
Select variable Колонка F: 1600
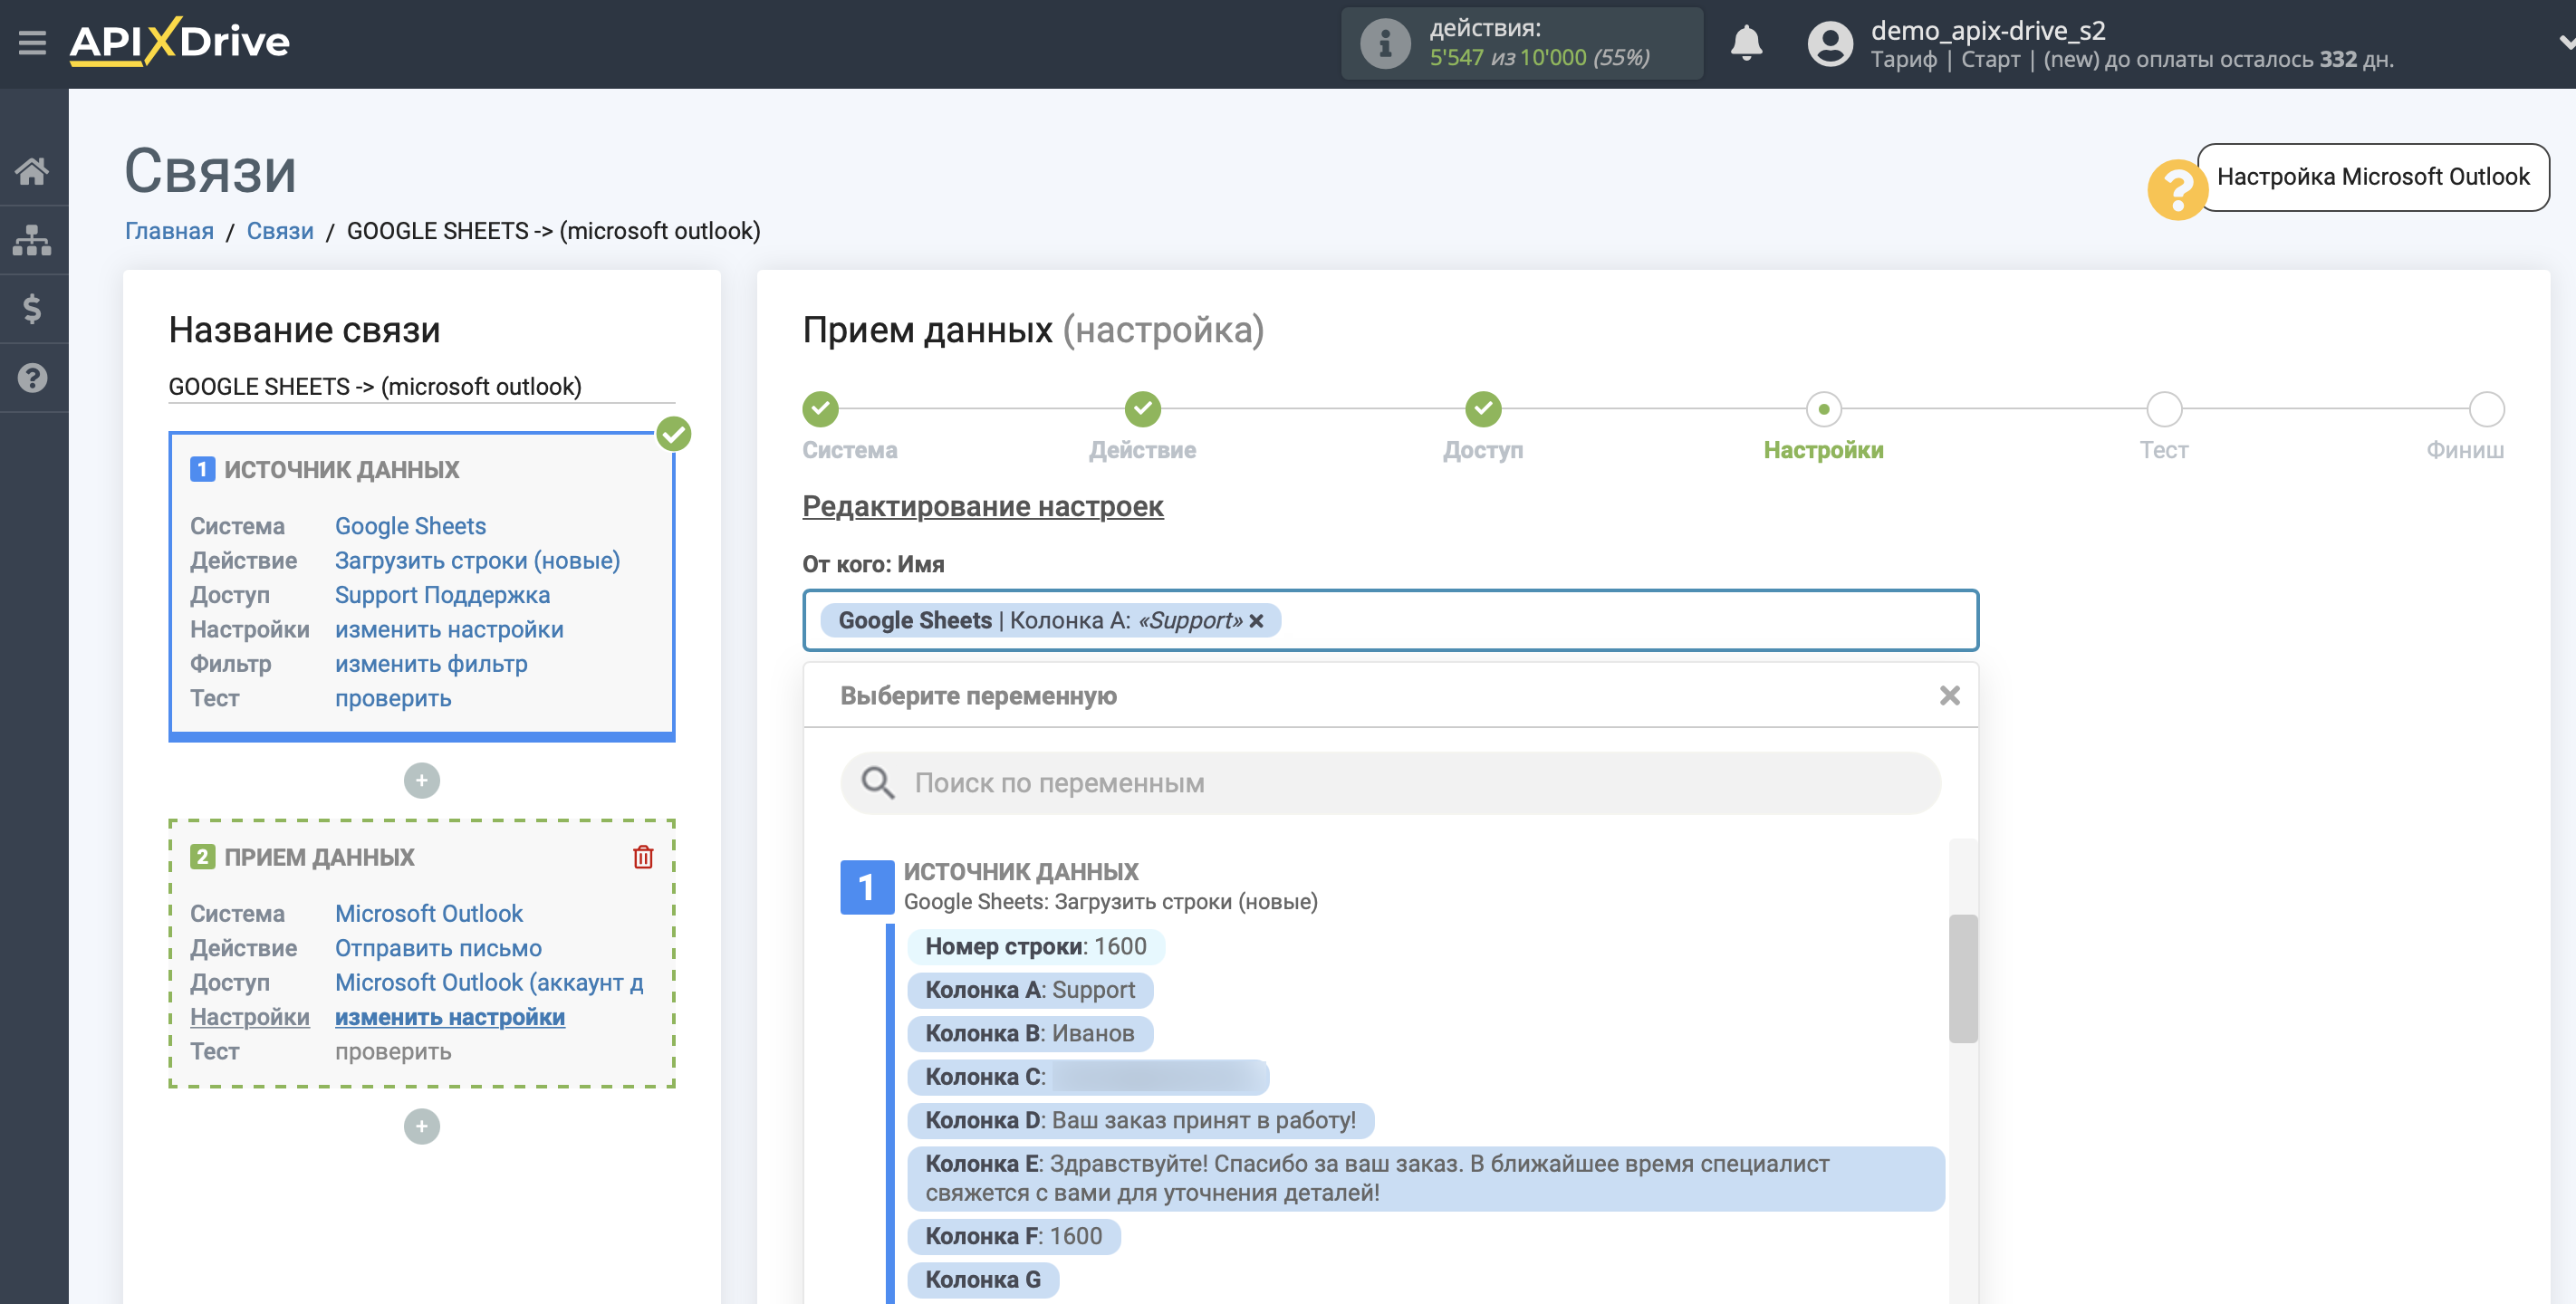click(1013, 1236)
